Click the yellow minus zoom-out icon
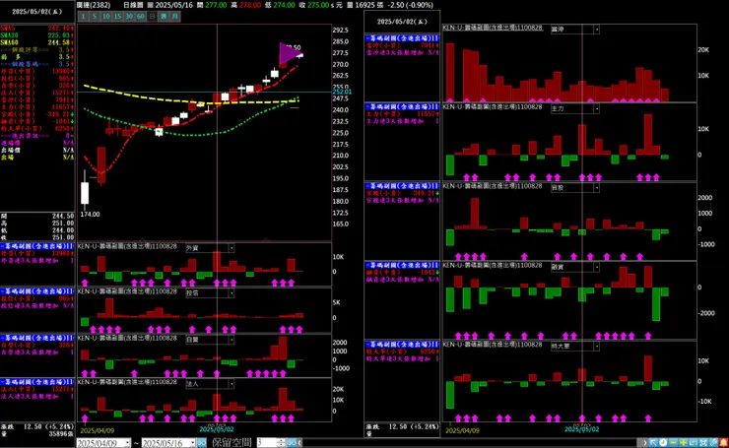729x448 pixels. (673, 442)
